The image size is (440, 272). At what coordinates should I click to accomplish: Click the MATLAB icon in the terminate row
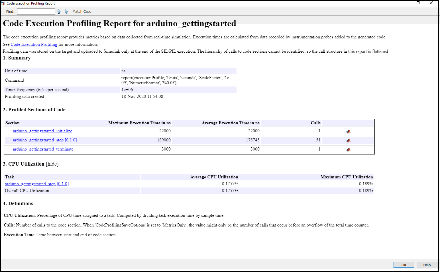[x=348, y=149]
